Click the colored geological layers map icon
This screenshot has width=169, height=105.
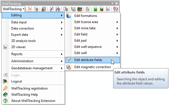pyautogui.click(x=80, y=9)
